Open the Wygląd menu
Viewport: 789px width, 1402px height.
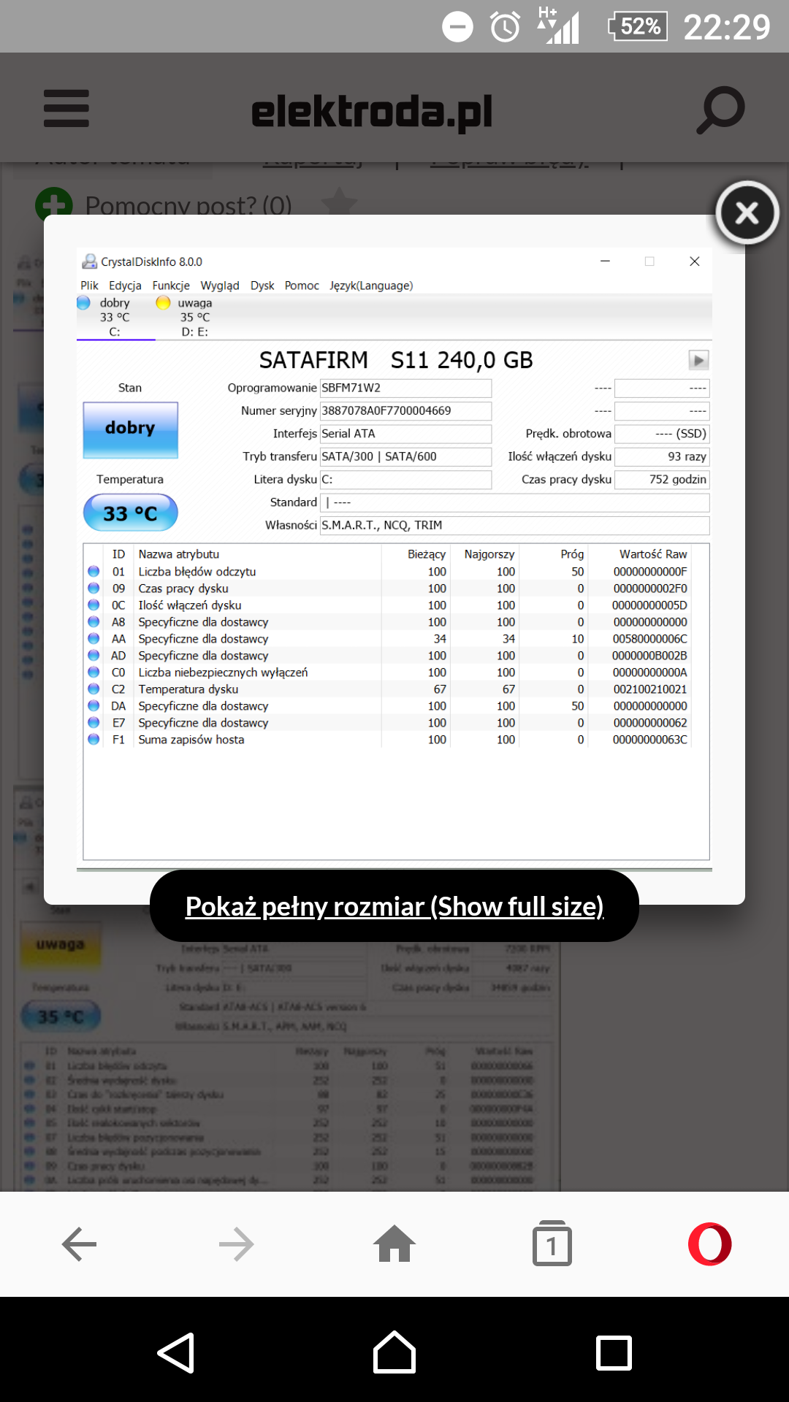tap(220, 286)
